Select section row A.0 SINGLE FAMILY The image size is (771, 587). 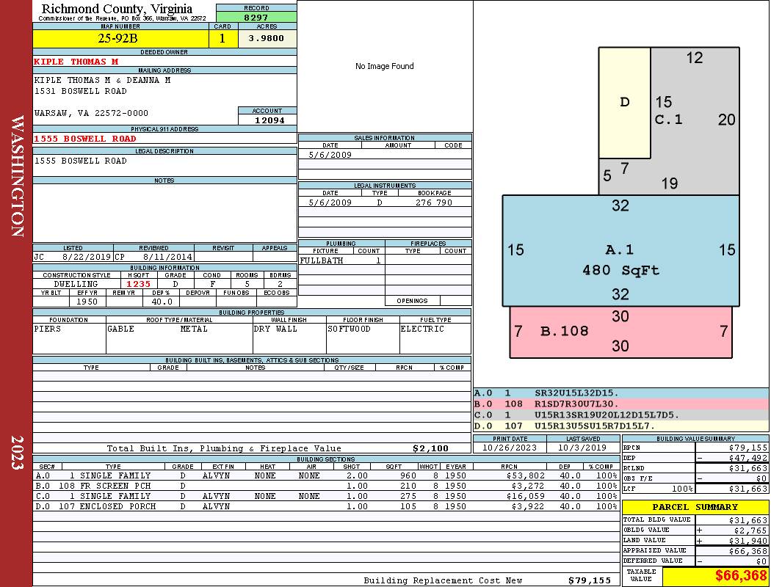pyautogui.click(x=326, y=475)
